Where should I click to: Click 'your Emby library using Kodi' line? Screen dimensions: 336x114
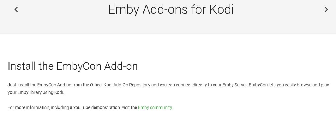pos(36,93)
